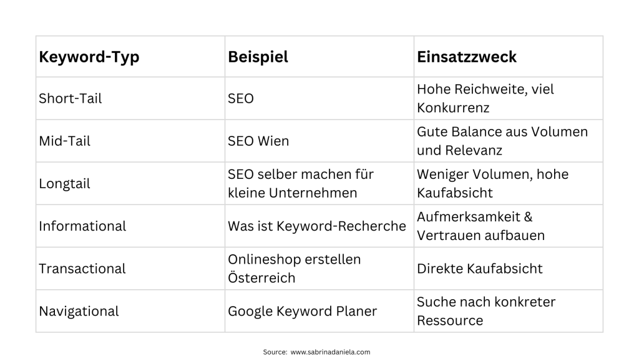Select the Informational cell
This screenshot has height=359, width=639.
[82, 226]
